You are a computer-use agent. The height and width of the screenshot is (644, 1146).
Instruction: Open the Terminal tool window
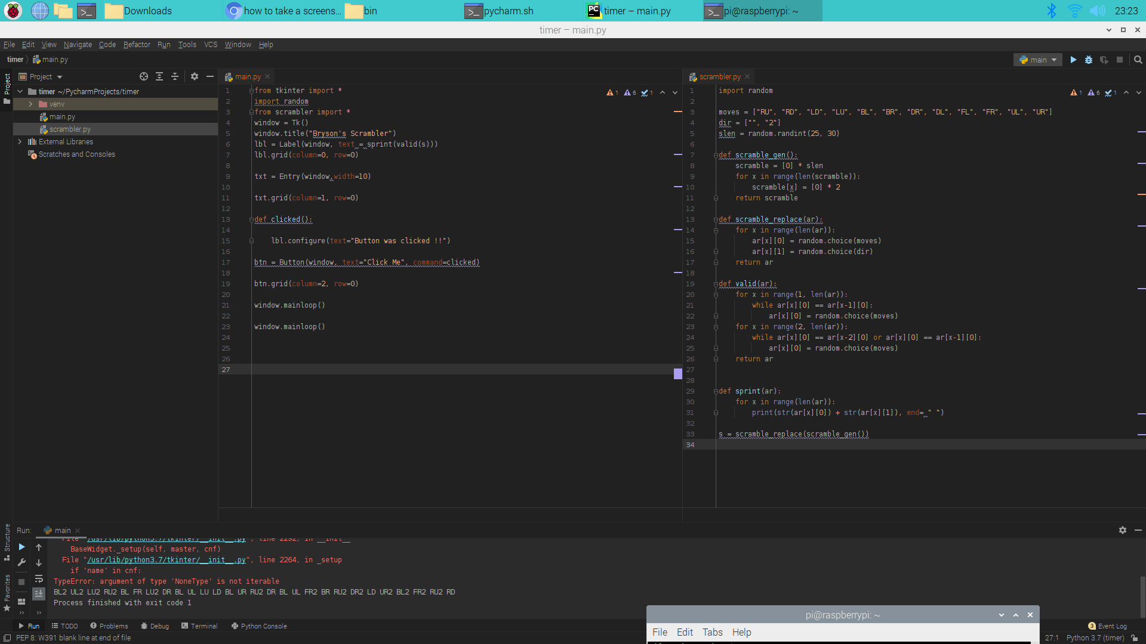pos(199,626)
